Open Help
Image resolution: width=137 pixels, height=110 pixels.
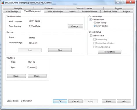point(124,101)
